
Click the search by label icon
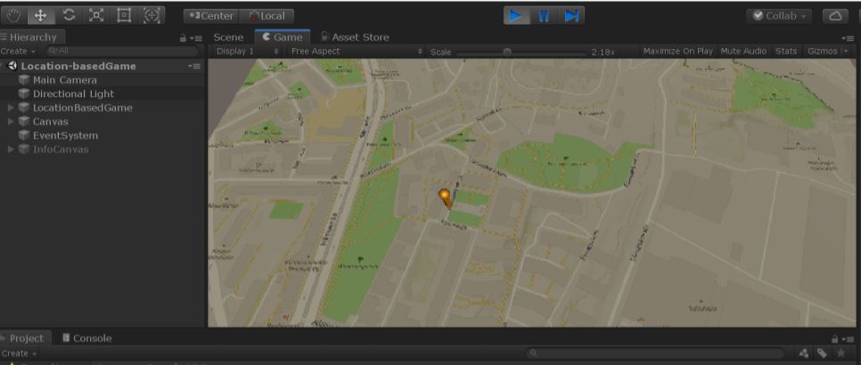pyautogui.click(x=822, y=353)
